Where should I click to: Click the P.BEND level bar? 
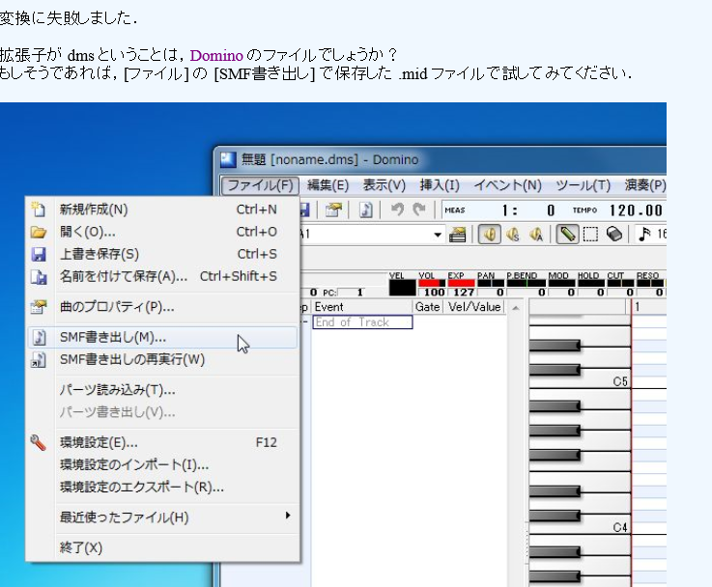click(527, 284)
